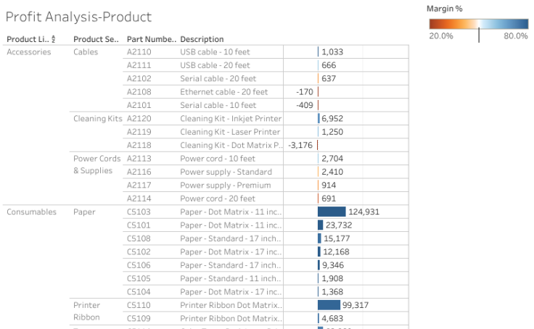
Task: Click the Printer Ribbon series label
Action: [x=87, y=311]
